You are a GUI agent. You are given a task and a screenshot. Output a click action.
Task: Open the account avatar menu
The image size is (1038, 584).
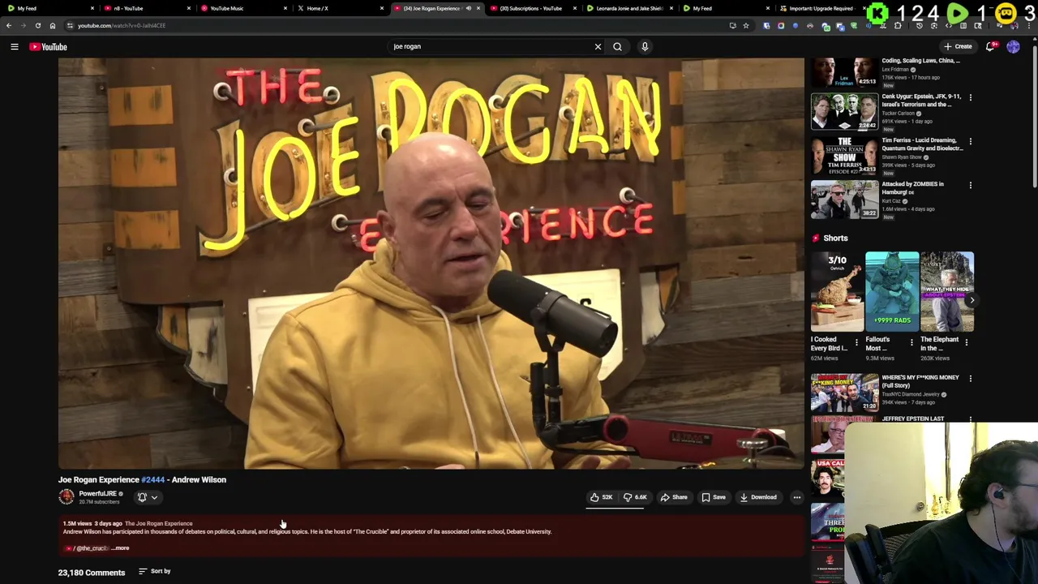[x=1013, y=47]
